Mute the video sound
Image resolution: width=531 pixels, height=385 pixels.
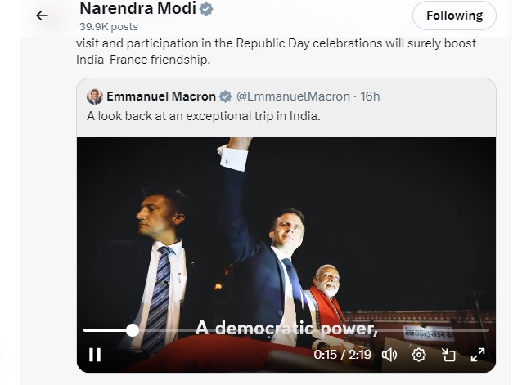pyautogui.click(x=389, y=355)
